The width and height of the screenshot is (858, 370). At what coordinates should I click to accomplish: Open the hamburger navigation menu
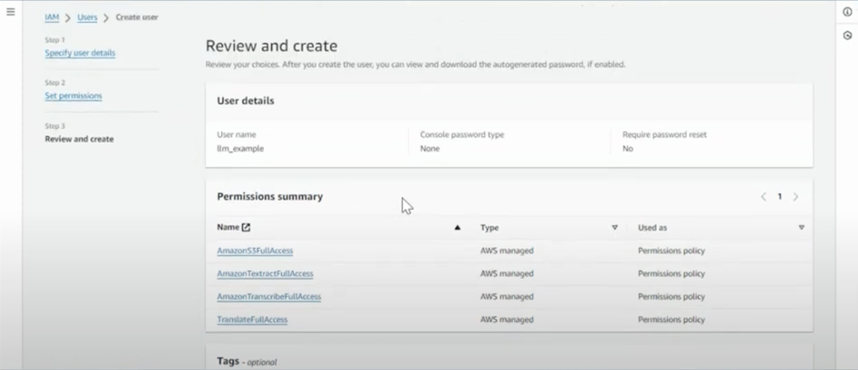[x=10, y=11]
